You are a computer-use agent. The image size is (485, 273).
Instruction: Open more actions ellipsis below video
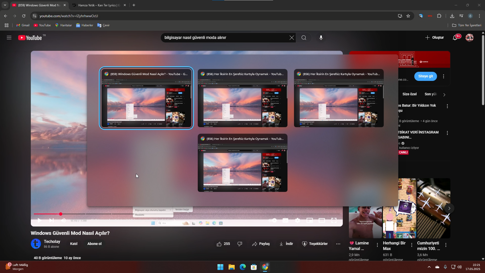338,244
